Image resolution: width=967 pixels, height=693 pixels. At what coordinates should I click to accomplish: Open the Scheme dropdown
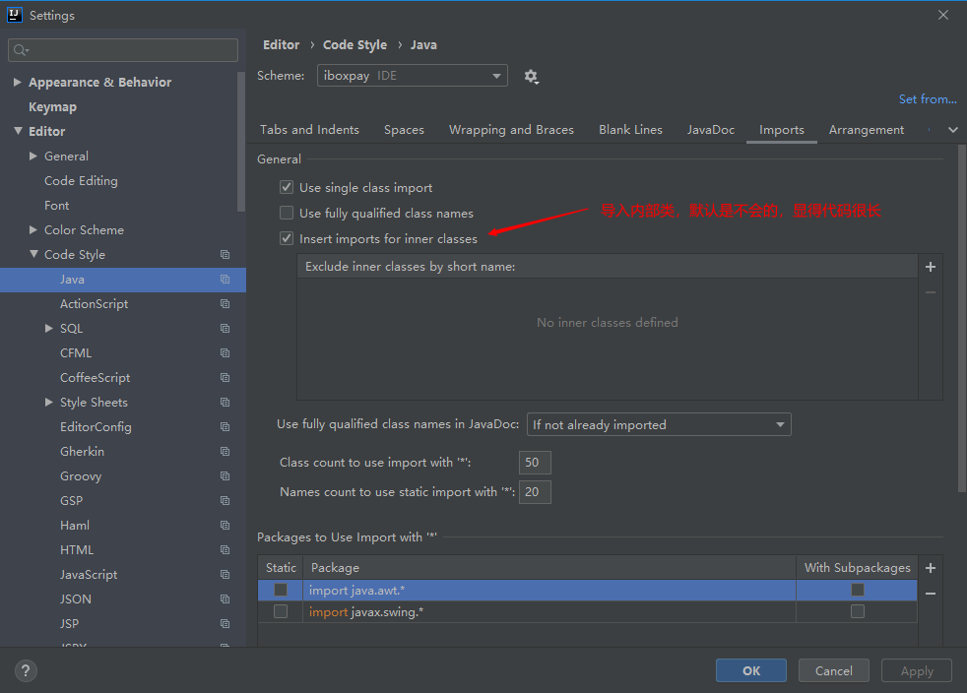coord(495,76)
